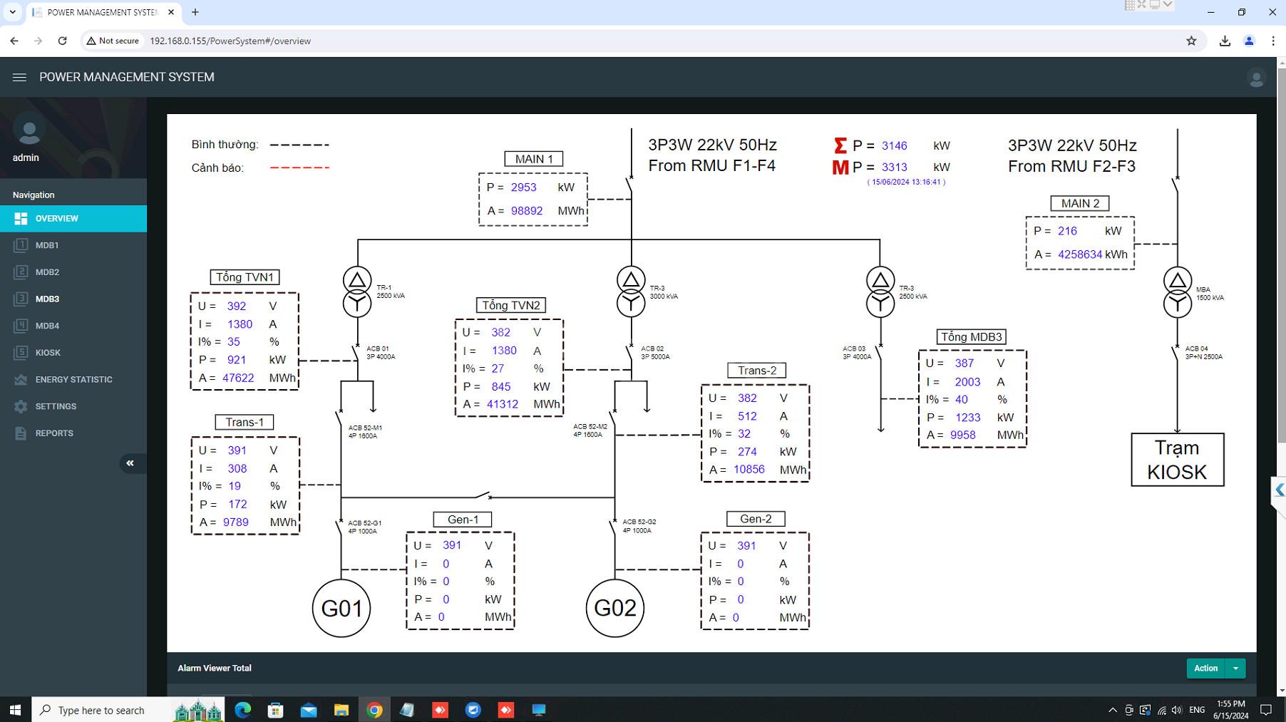Viewport: 1286px width, 722px height.
Task: Click the green Action button
Action: click(1206, 669)
